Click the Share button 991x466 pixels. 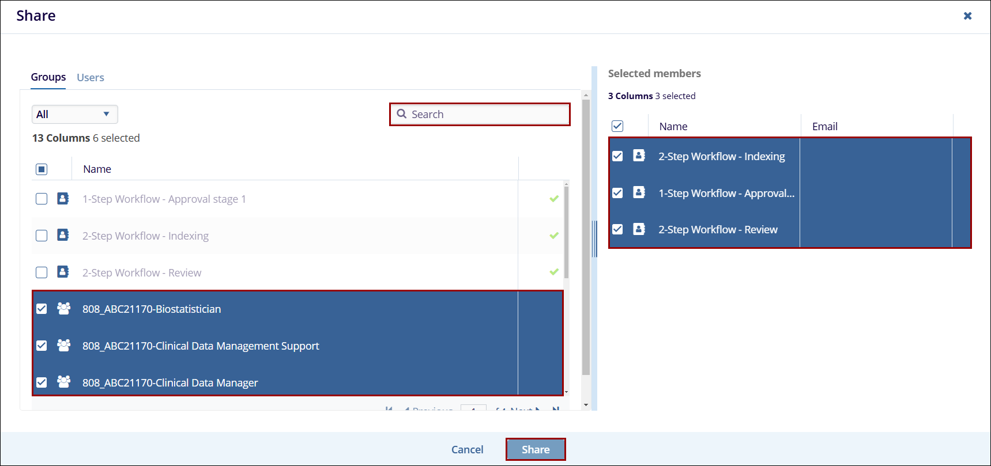(x=536, y=449)
